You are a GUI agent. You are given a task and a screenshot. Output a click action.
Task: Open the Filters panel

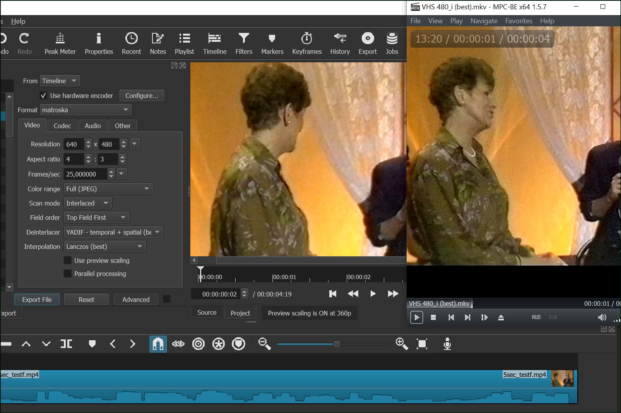[244, 43]
